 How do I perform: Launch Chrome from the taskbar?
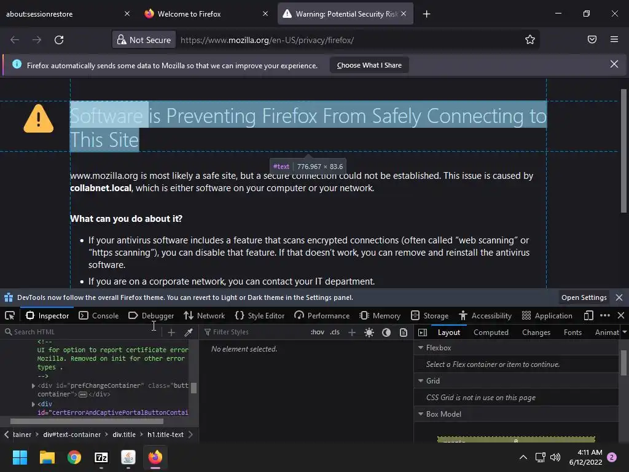point(74,457)
